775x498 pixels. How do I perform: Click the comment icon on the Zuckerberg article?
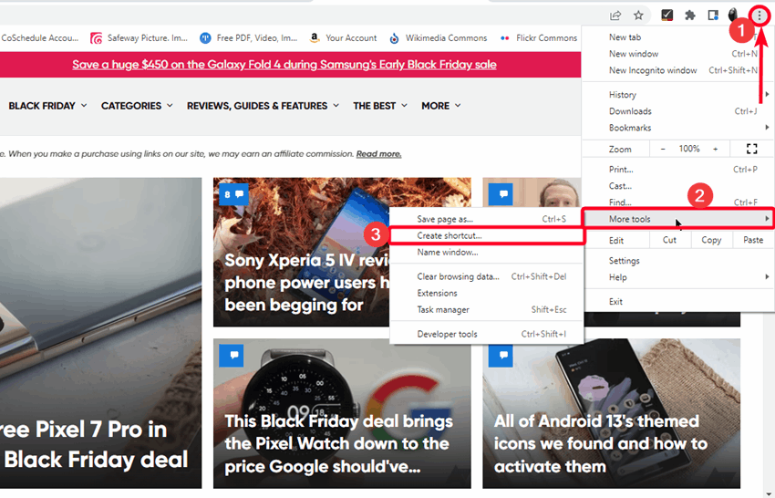click(501, 194)
